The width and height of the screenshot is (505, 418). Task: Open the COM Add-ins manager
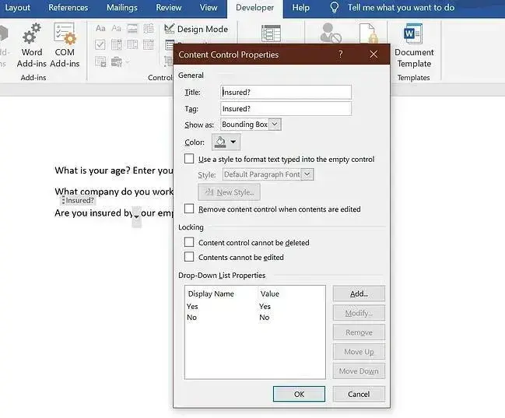(65, 45)
